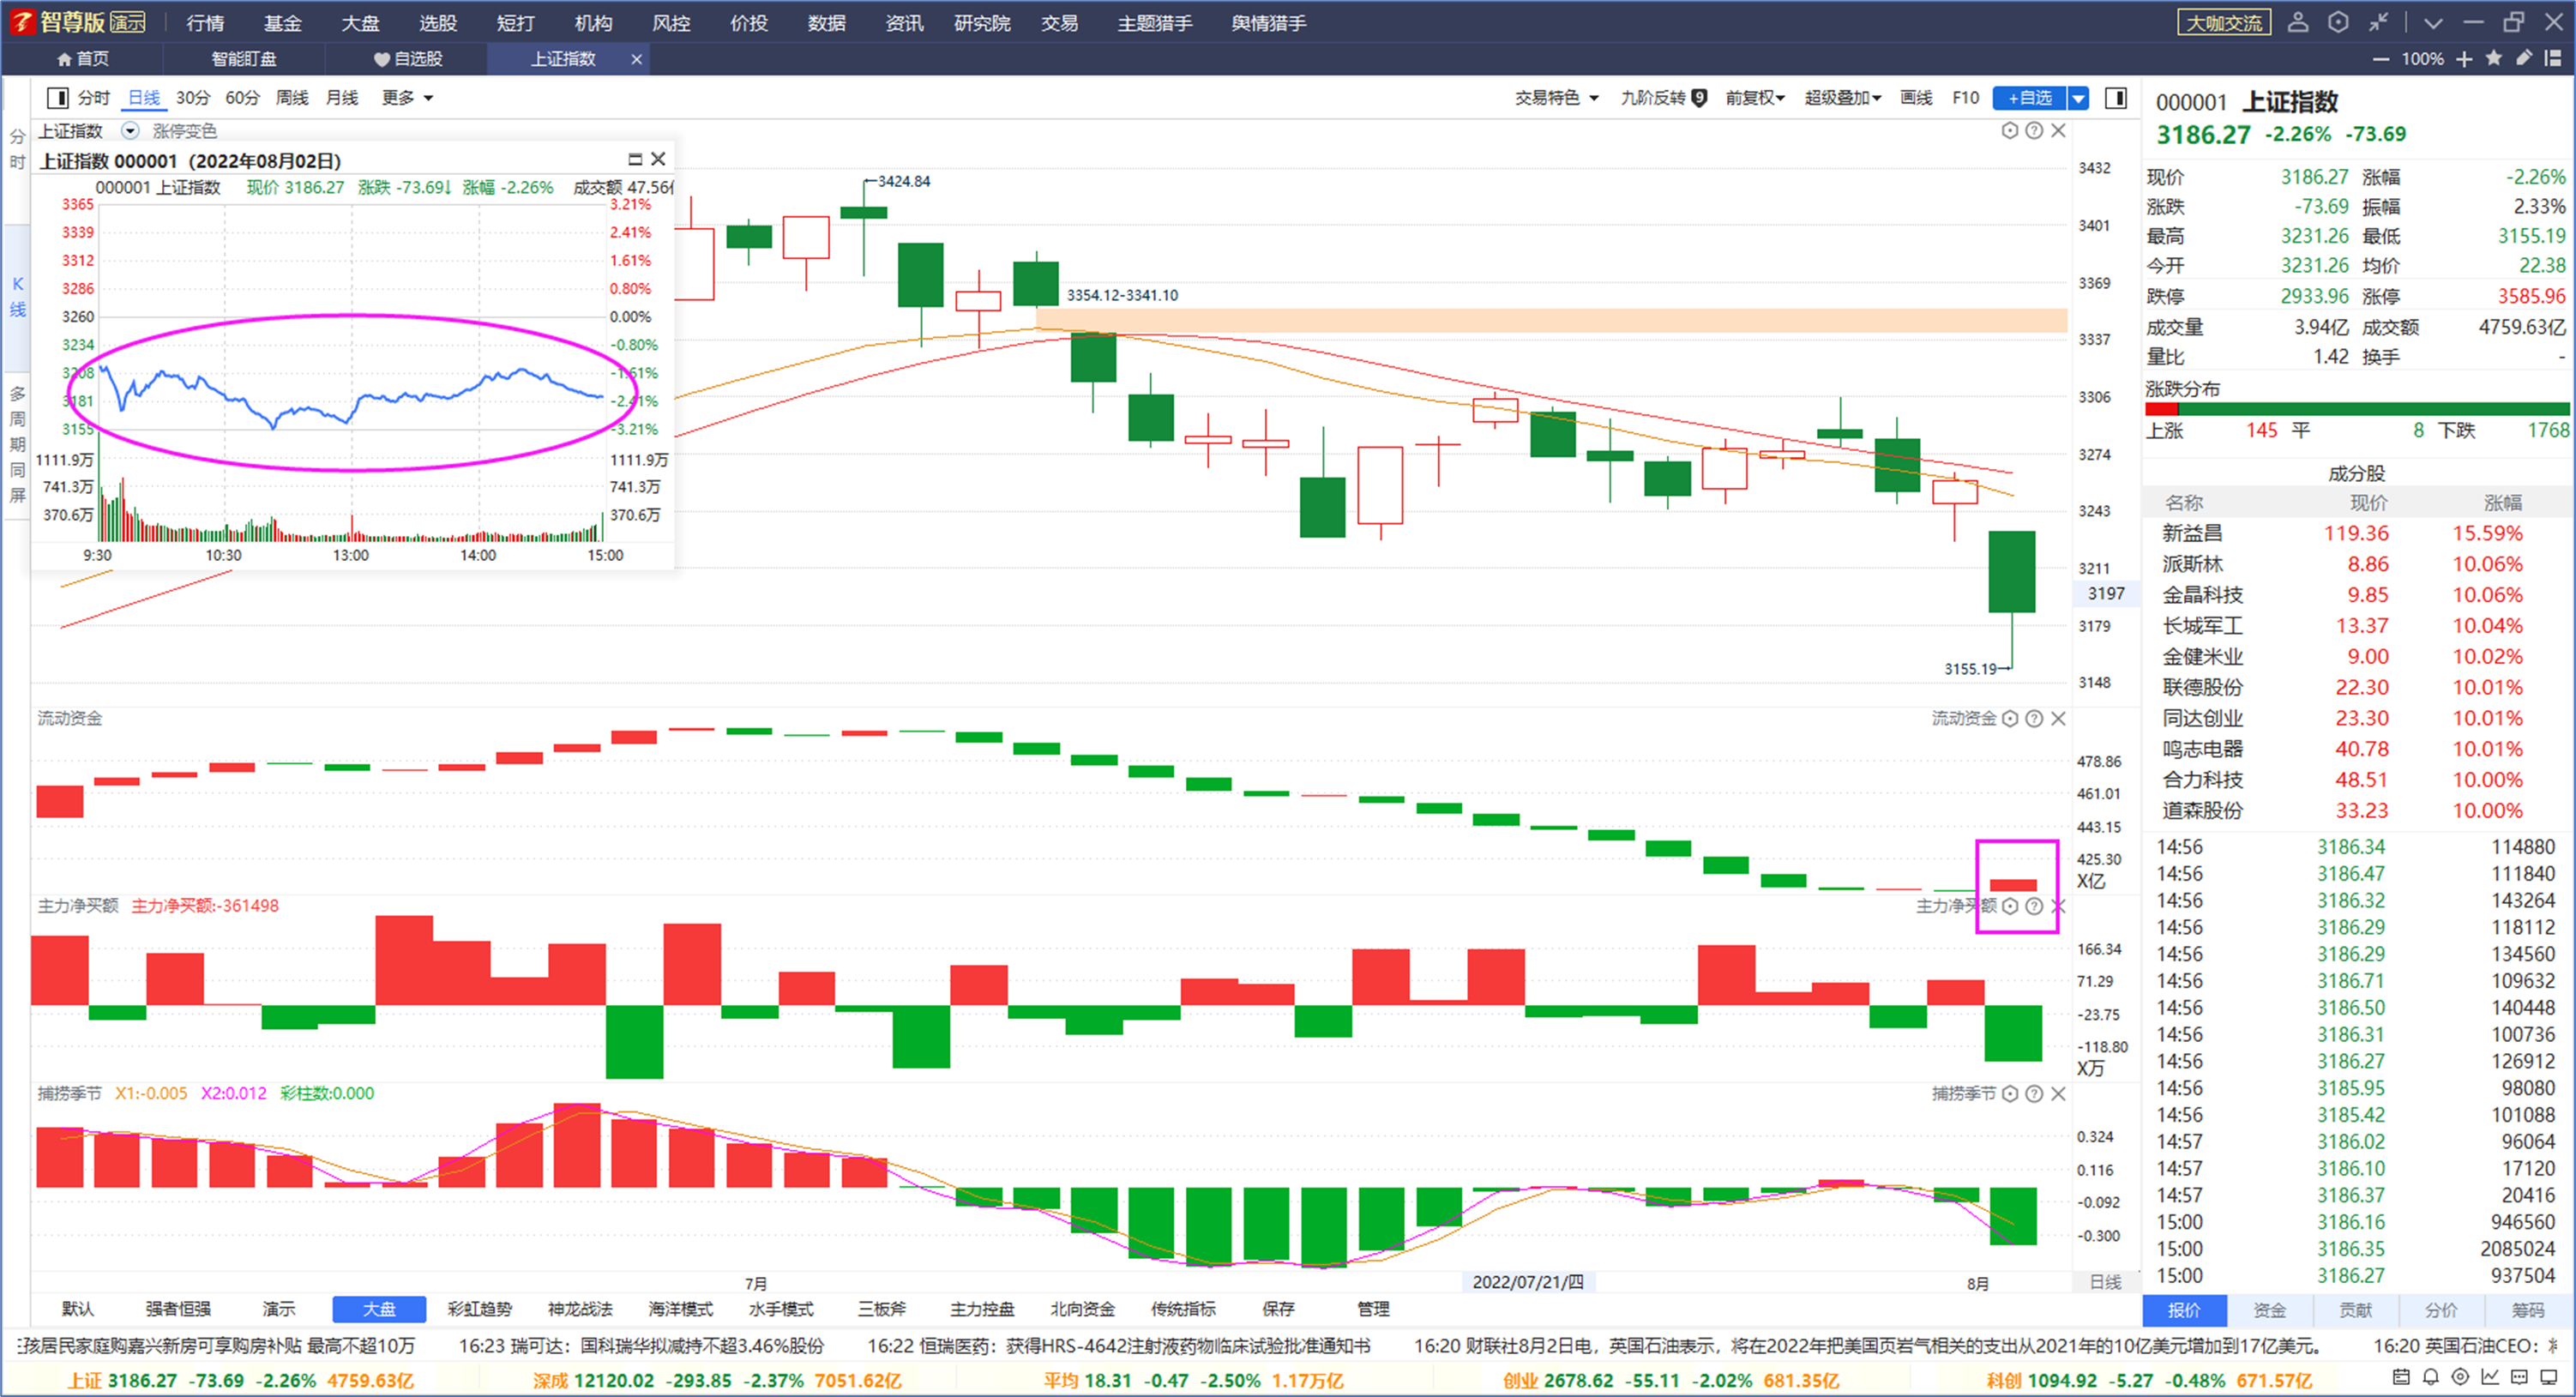The image size is (2576, 1397).
Task: Click the zoom-out minus icon beside 100%
Action: pyautogui.click(x=2381, y=59)
